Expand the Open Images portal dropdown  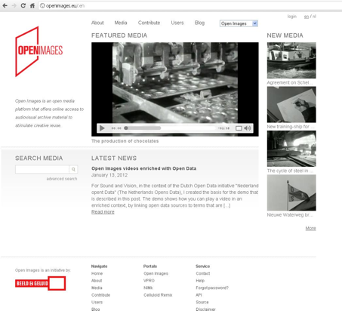tap(239, 23)
